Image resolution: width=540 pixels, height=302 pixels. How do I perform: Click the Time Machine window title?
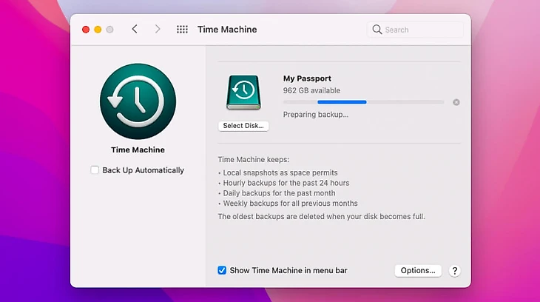[x=227, y=30]
